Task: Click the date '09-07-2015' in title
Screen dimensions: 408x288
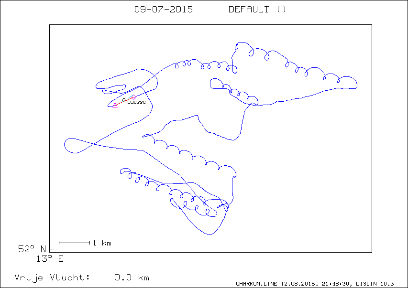Action: 164,10
